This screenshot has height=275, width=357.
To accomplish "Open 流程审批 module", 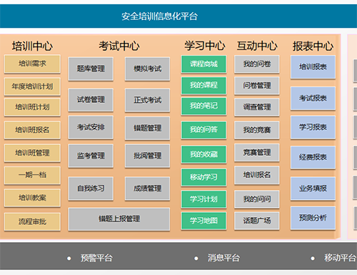I will click(x=32, y=222).
